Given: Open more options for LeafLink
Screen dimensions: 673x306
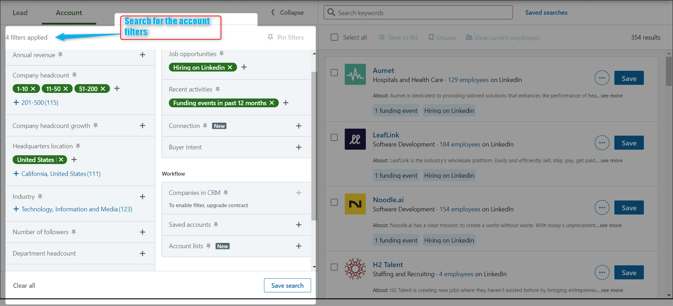Looking at the screenshot, I should click(x=602, y=143).
